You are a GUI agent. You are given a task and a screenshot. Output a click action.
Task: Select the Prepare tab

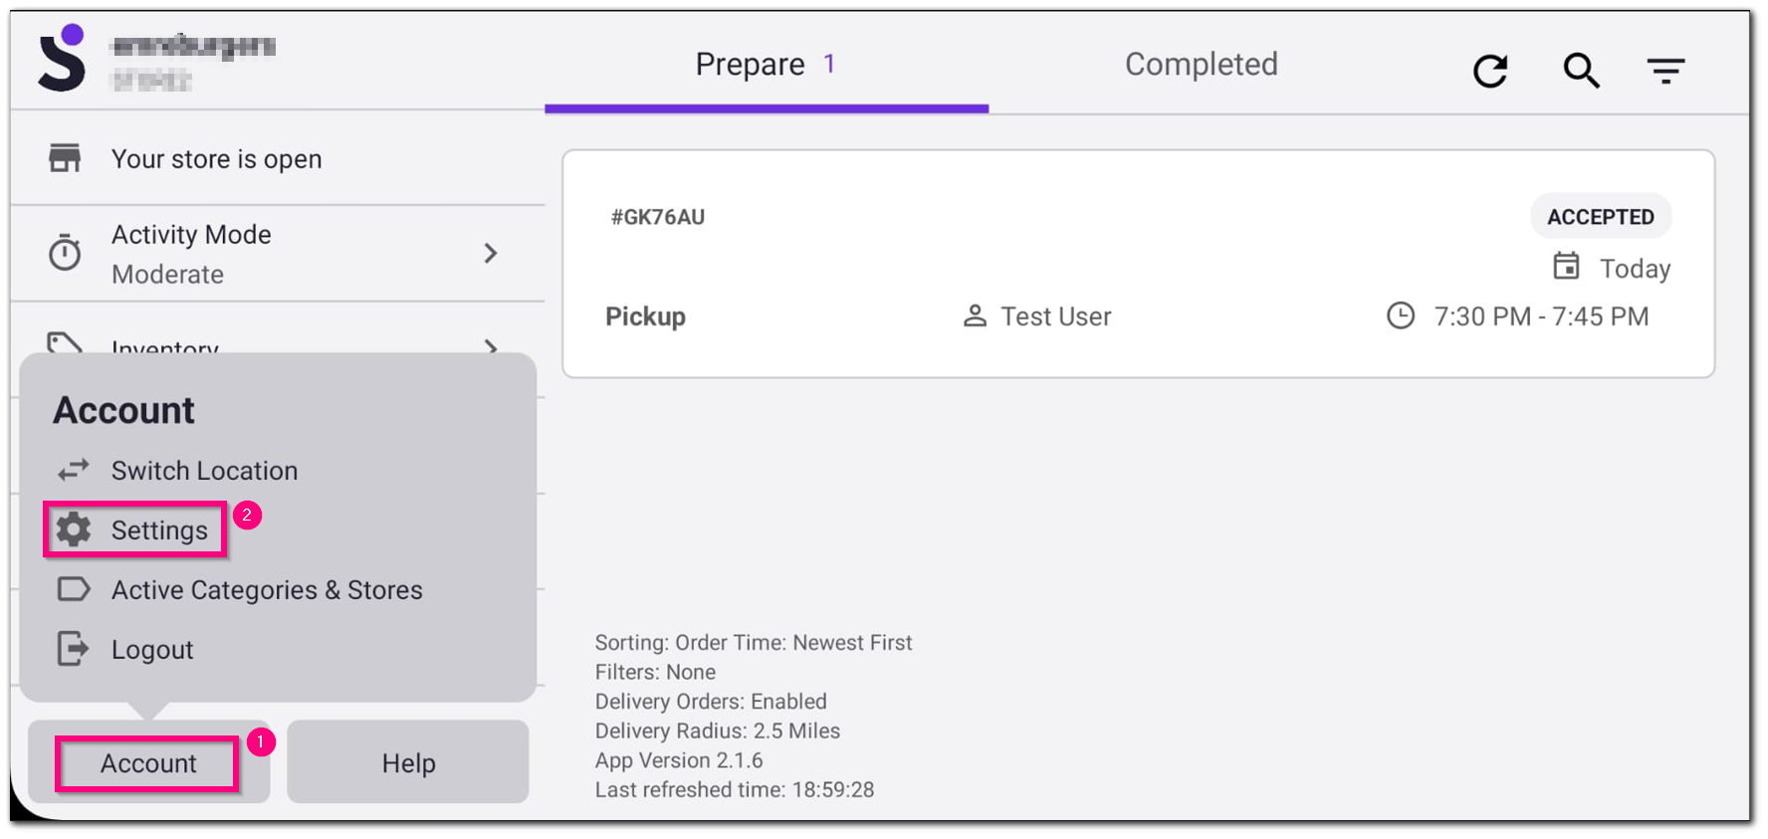765,64
